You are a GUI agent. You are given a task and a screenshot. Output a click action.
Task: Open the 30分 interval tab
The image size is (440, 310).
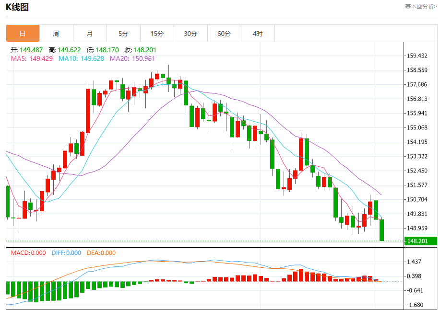190,34
